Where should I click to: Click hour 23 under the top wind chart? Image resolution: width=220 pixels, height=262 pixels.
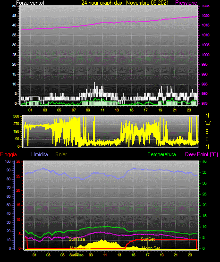click(189, 110)
